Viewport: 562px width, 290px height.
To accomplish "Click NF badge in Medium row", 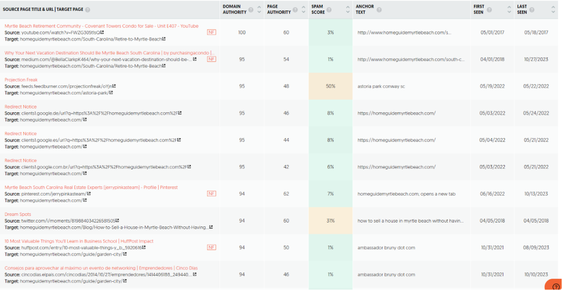I will pyautogui.click(x=211, y=59).
